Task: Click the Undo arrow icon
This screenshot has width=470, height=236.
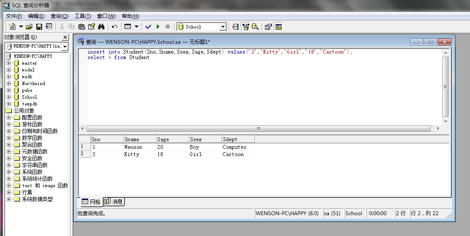Action: click(x=115, y=27)
